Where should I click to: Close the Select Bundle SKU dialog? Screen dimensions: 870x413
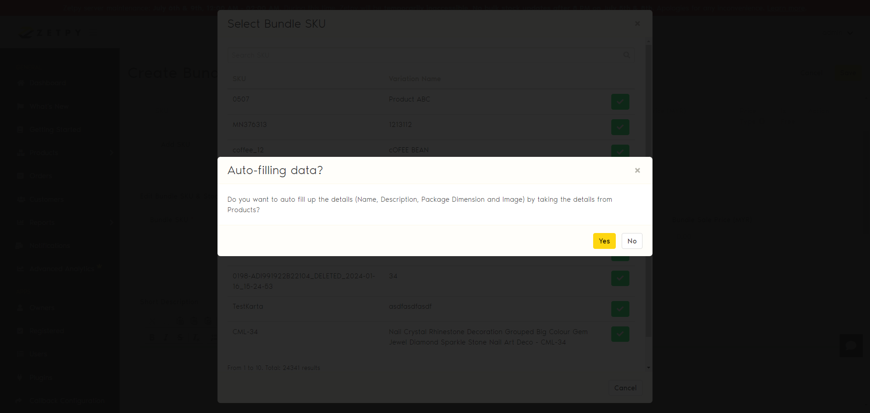(x=638, y=24)
